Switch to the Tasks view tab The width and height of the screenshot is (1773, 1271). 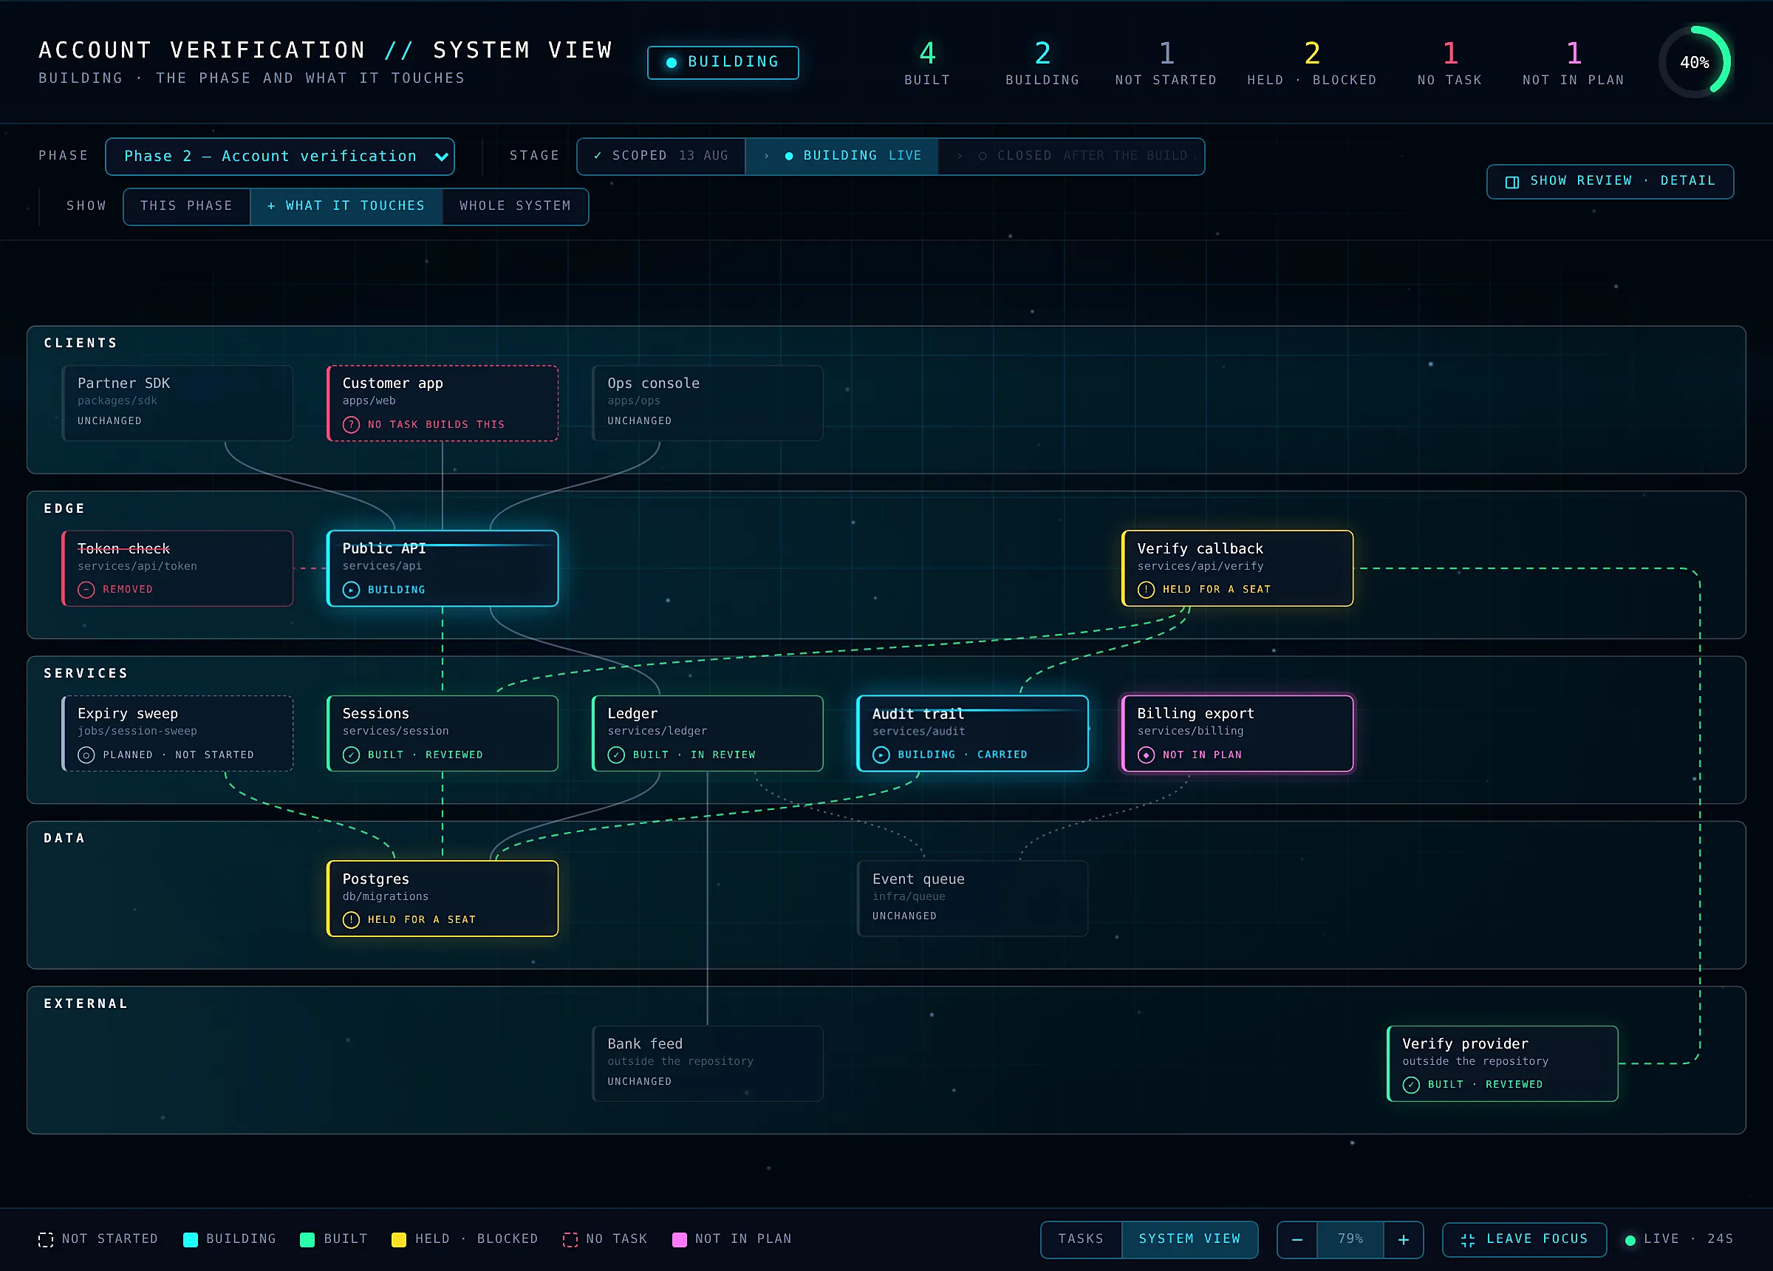click(x=1081, y=1239)
